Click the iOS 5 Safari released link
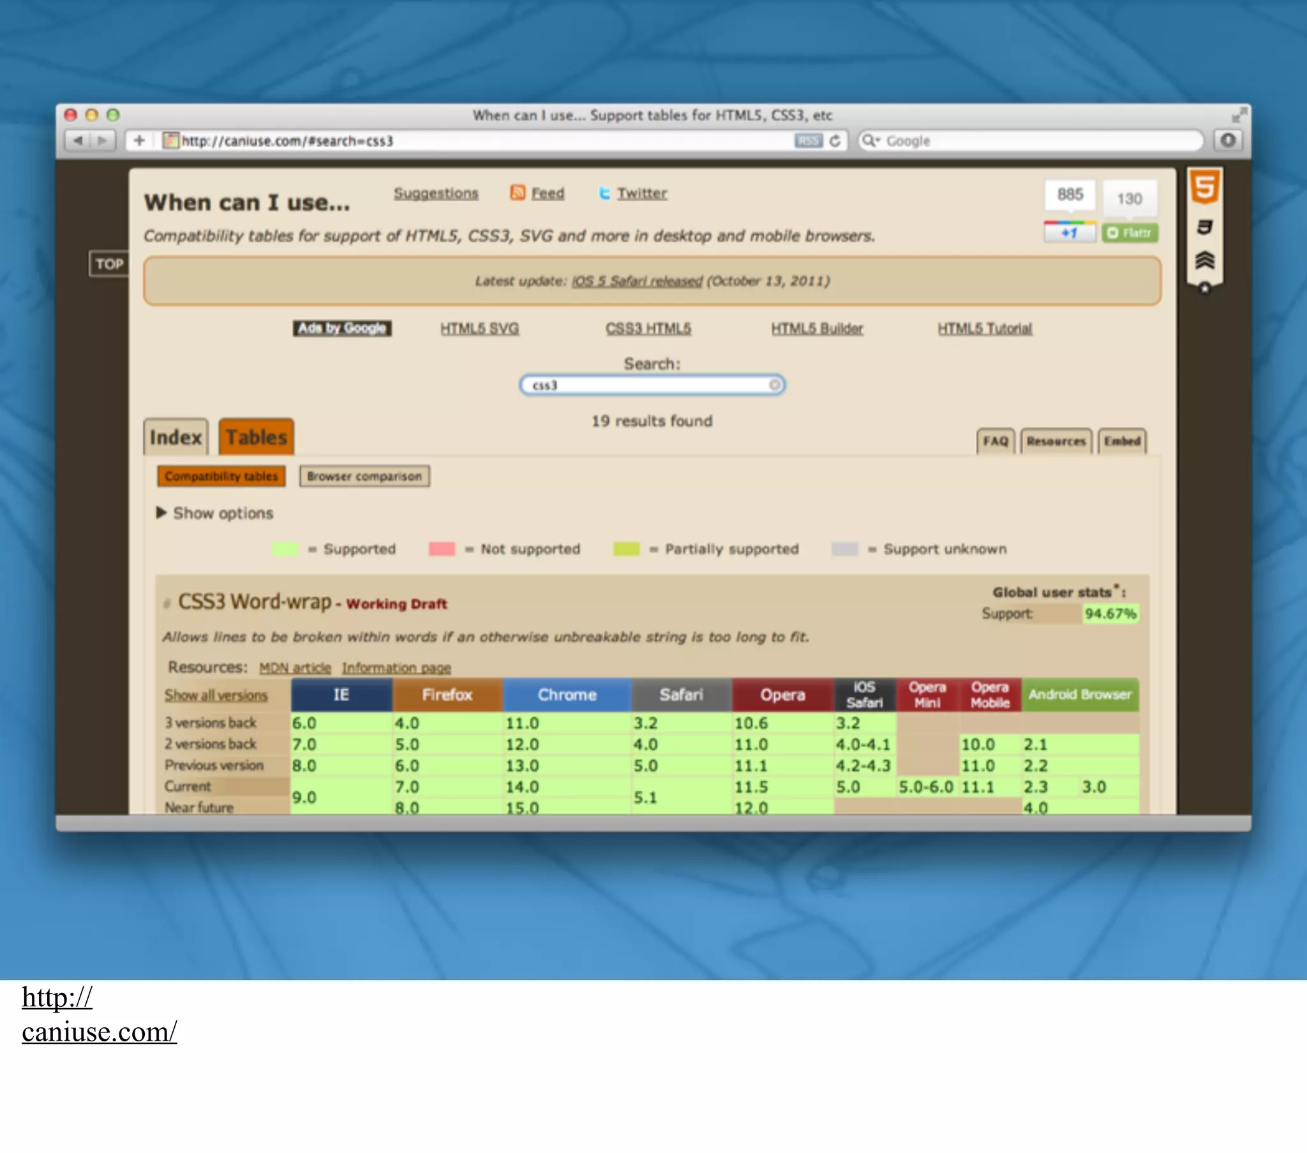Screen dimensions: 1307x1153 click(637, 281)
